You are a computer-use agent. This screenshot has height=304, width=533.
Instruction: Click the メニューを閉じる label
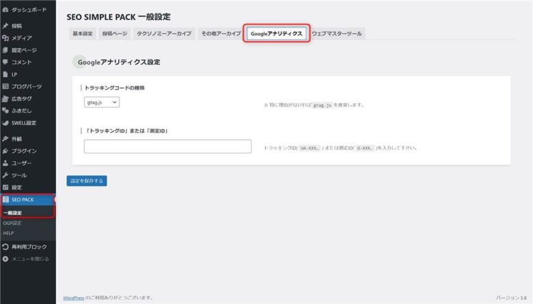tap(30, 259)
